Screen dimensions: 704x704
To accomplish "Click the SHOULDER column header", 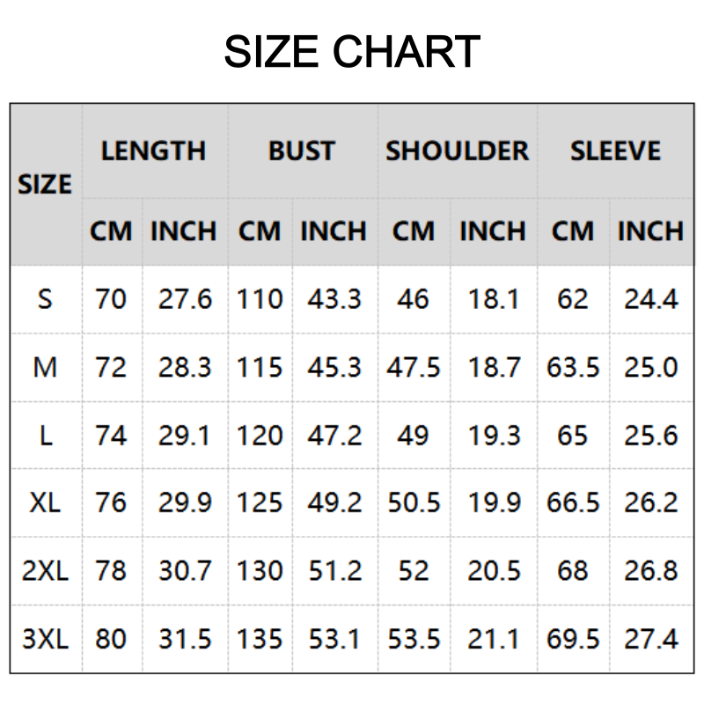I will [458, 150].
